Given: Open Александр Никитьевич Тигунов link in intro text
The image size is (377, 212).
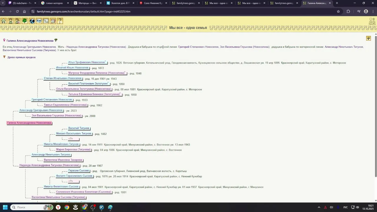Looking at the screenshot, I should tap(344, 47).
